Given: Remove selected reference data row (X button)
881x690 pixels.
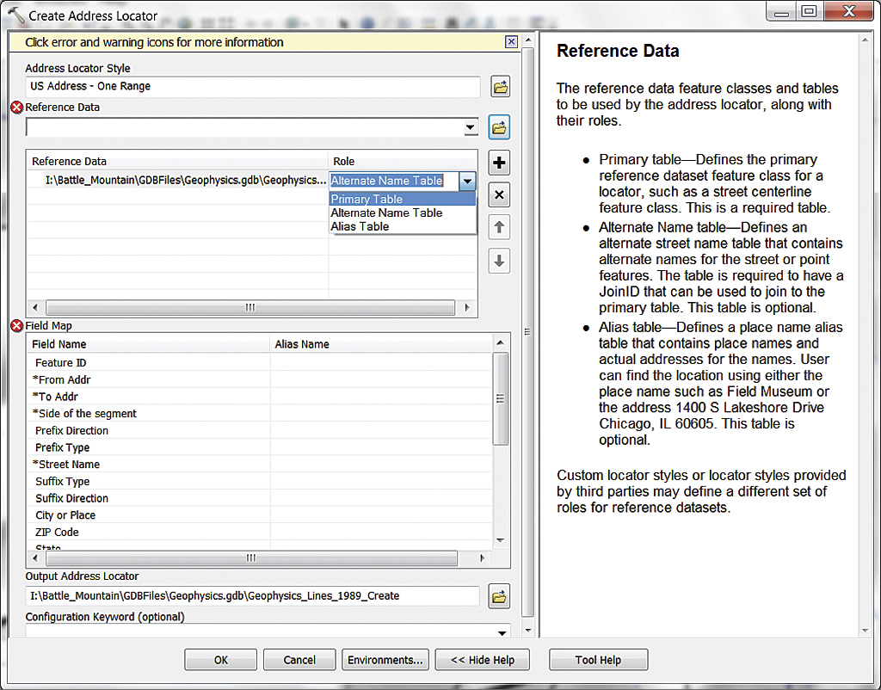Looking at the screenshot, I should 499,195.
